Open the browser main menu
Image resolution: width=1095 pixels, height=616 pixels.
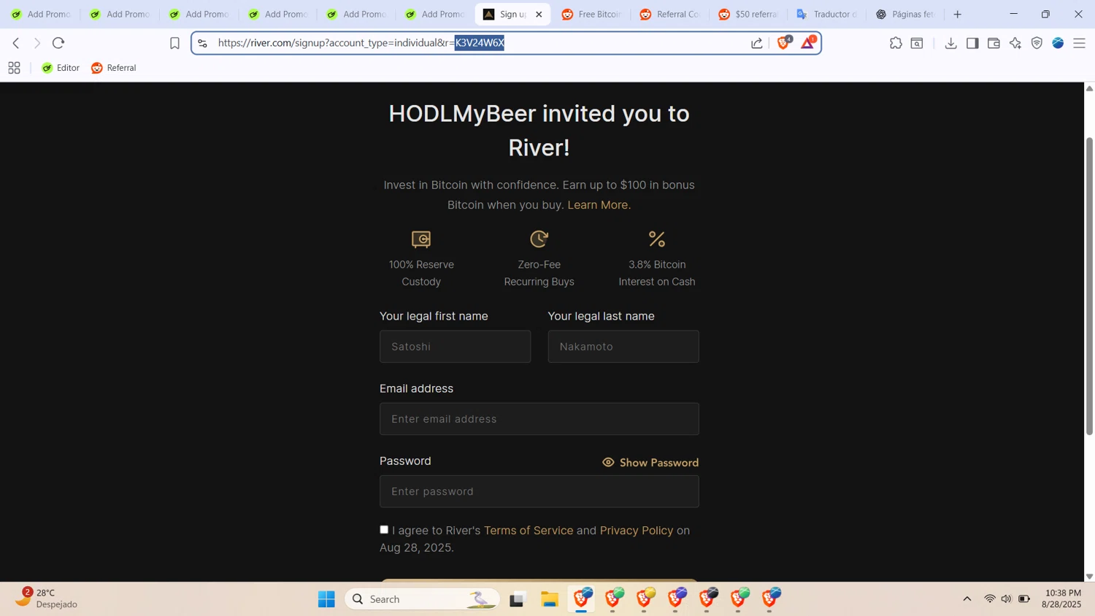tap(1080, 43)
